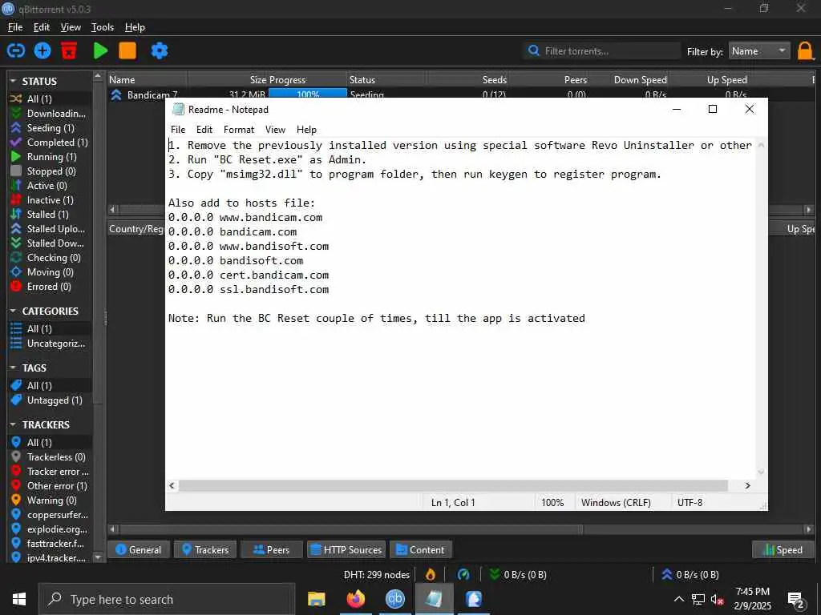
Task: Switch to the Trackers tab
Action: (205, 549)
